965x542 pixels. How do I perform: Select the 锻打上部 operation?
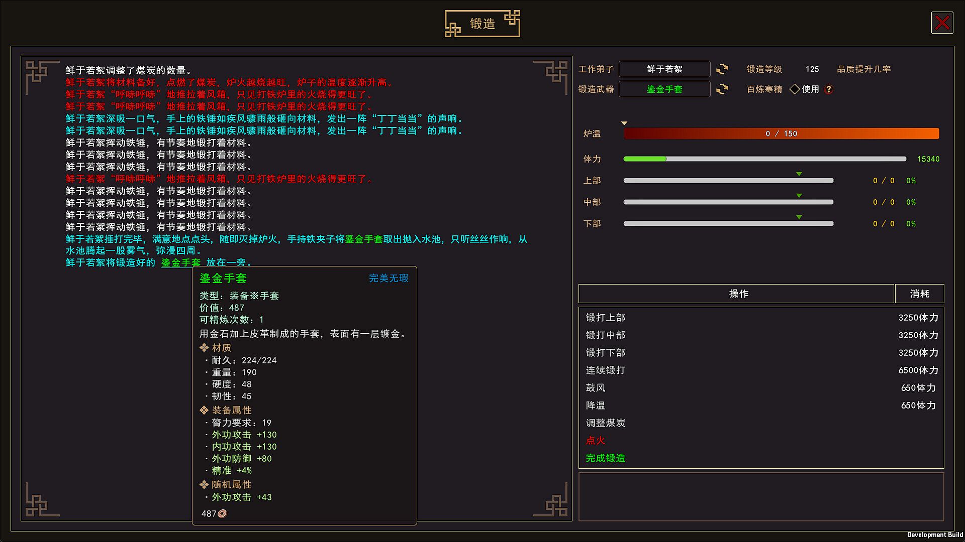point(606,318)
